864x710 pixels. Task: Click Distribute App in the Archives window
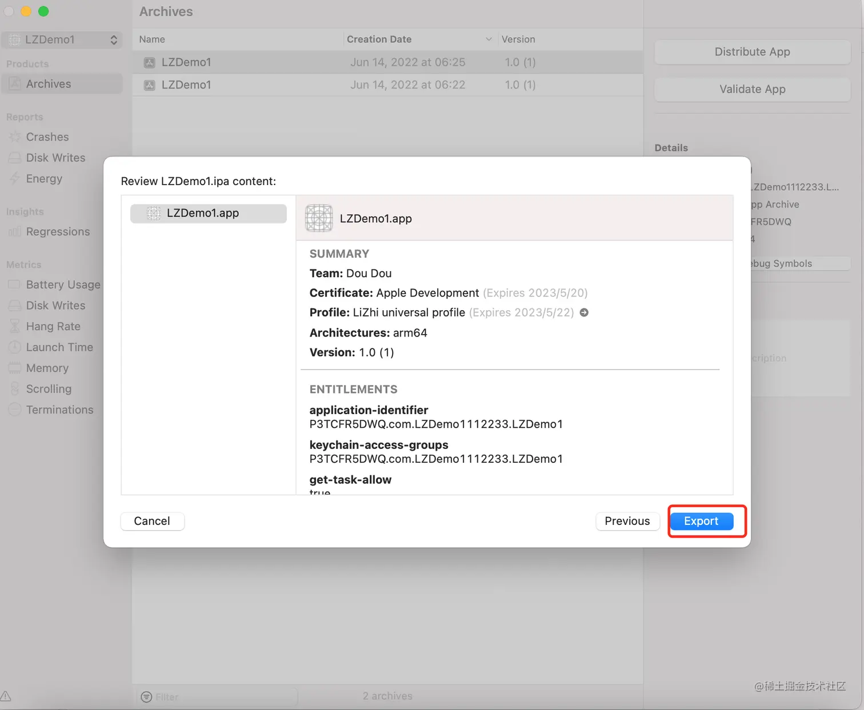[752, 52]
